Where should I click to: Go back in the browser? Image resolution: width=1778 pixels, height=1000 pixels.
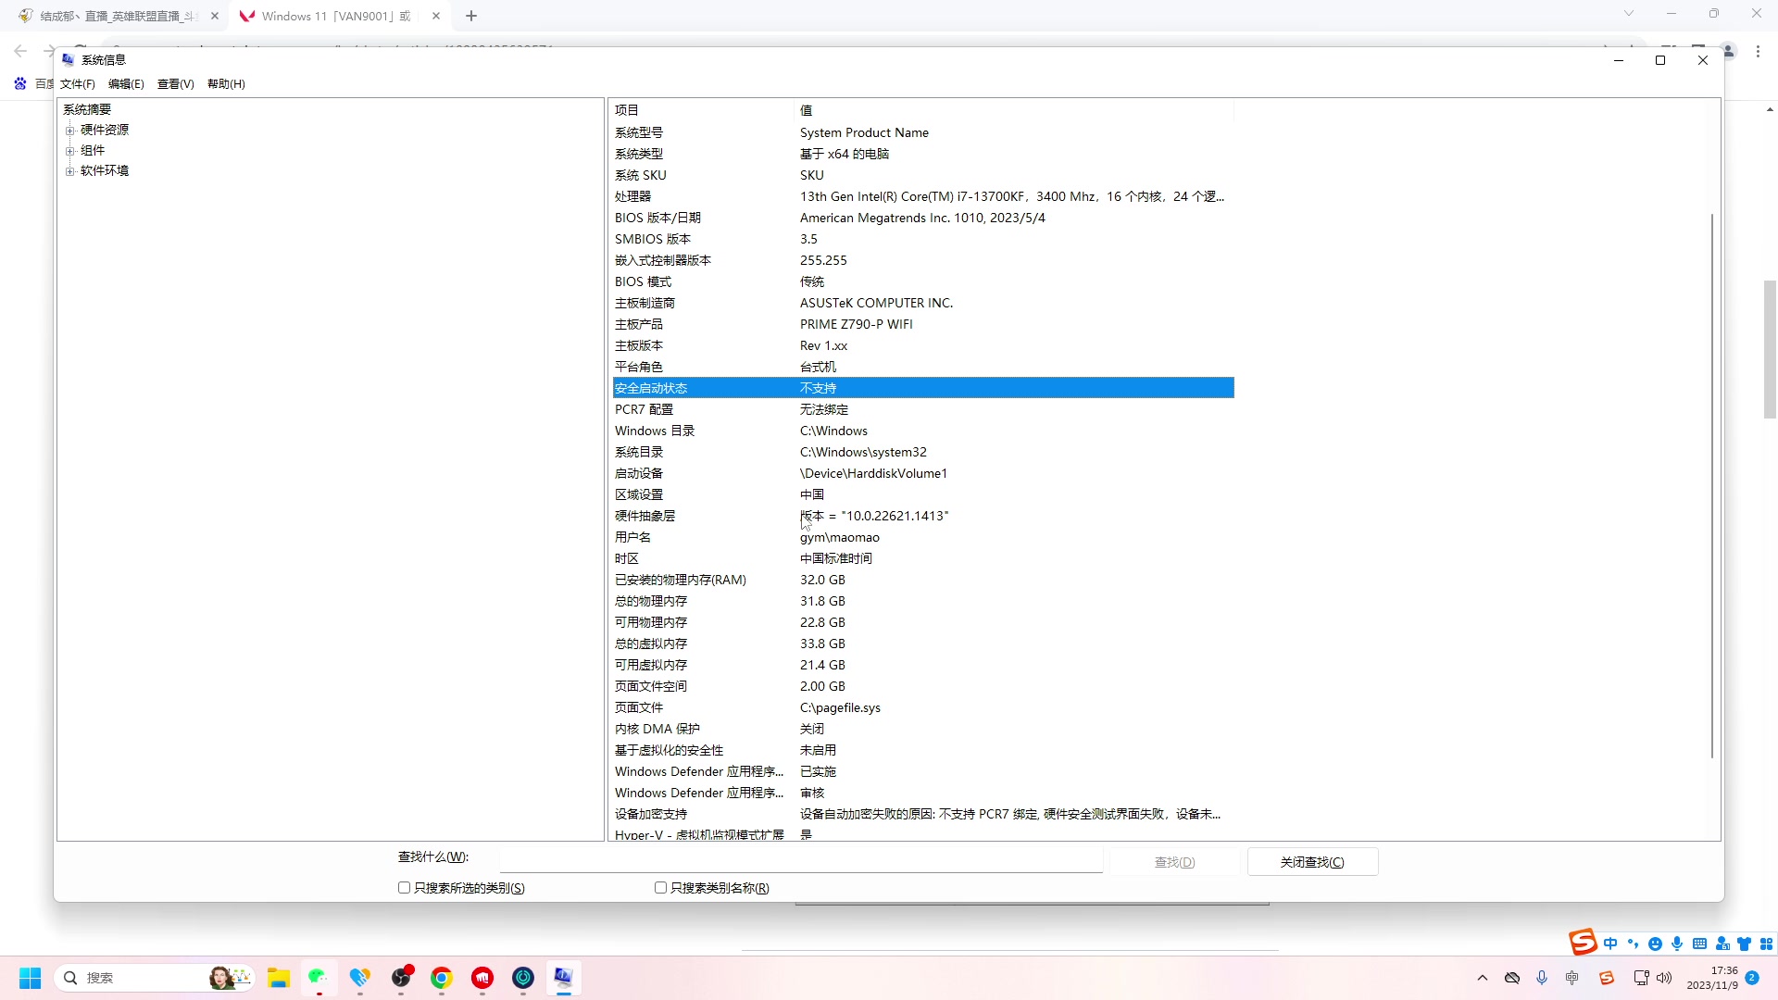coord(20,51)
